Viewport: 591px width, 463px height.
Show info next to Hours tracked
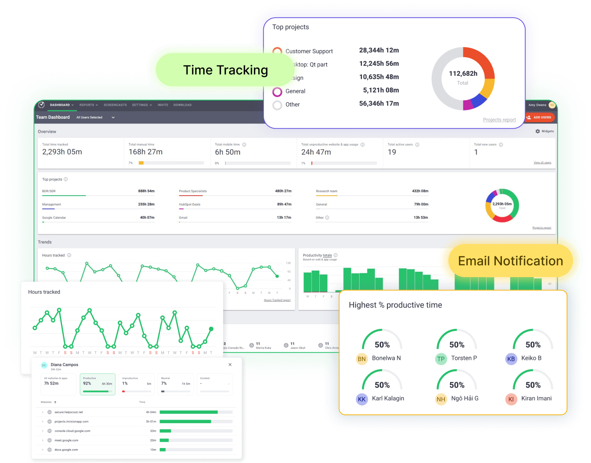(x=69, y=256)
